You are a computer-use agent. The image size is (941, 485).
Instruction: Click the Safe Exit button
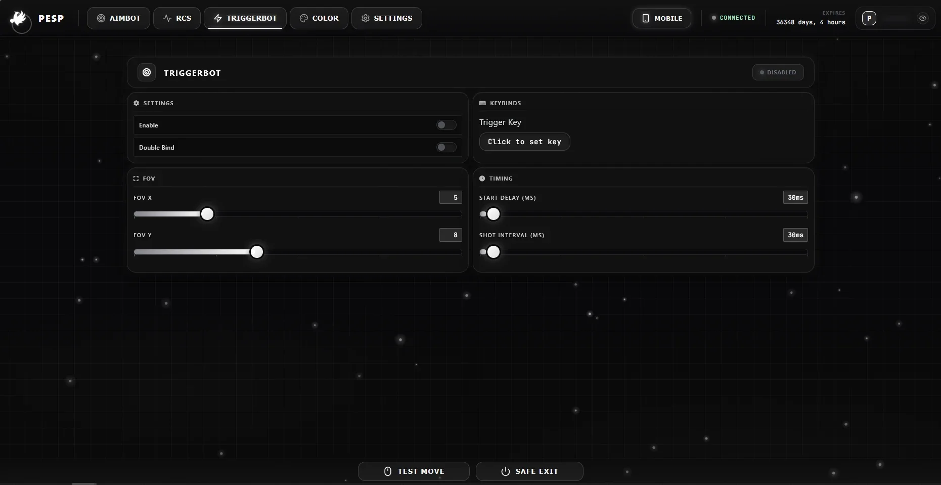click(x=529, y=471)
